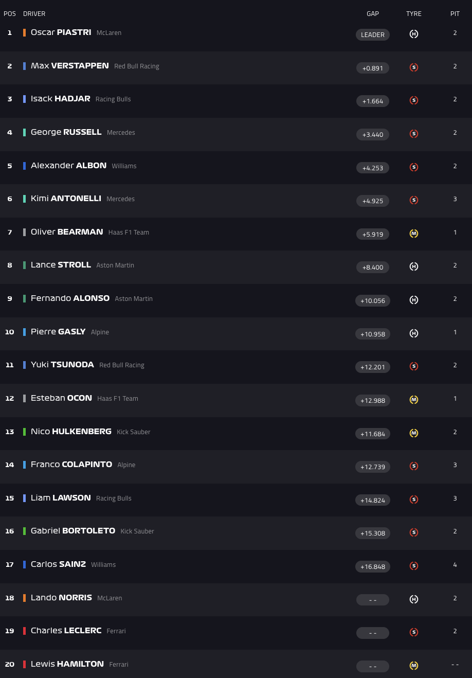Select the TYRE column header

pos(413,14)
